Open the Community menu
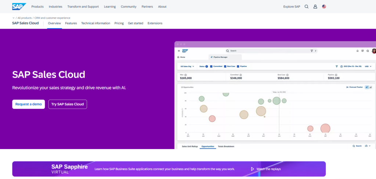The image size is (376, 179). (129, 7)
